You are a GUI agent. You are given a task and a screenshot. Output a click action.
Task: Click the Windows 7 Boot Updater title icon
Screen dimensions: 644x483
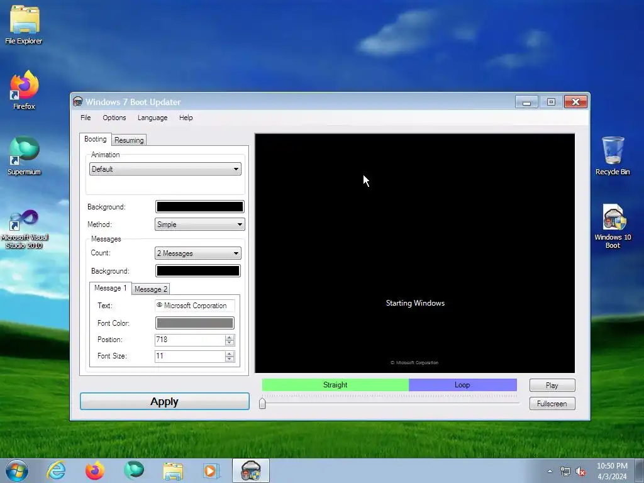click(77, 101)
